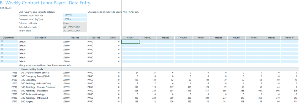Select the Hours3 column header
299x103 pixels.
[166, 38]
